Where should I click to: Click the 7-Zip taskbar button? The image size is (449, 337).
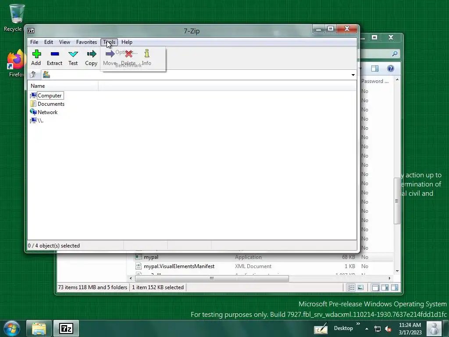click(66, 328)
